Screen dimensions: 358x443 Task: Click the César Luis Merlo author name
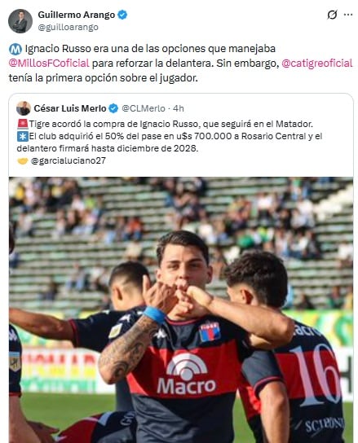coord(70,108)
